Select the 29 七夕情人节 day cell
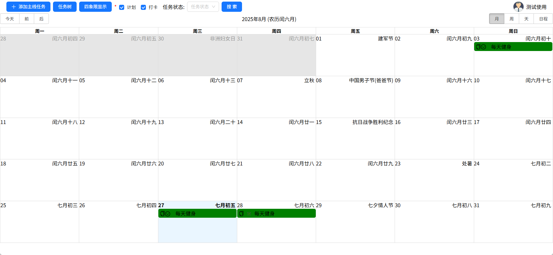Screen dimensions: 553x255 point(355,222)
